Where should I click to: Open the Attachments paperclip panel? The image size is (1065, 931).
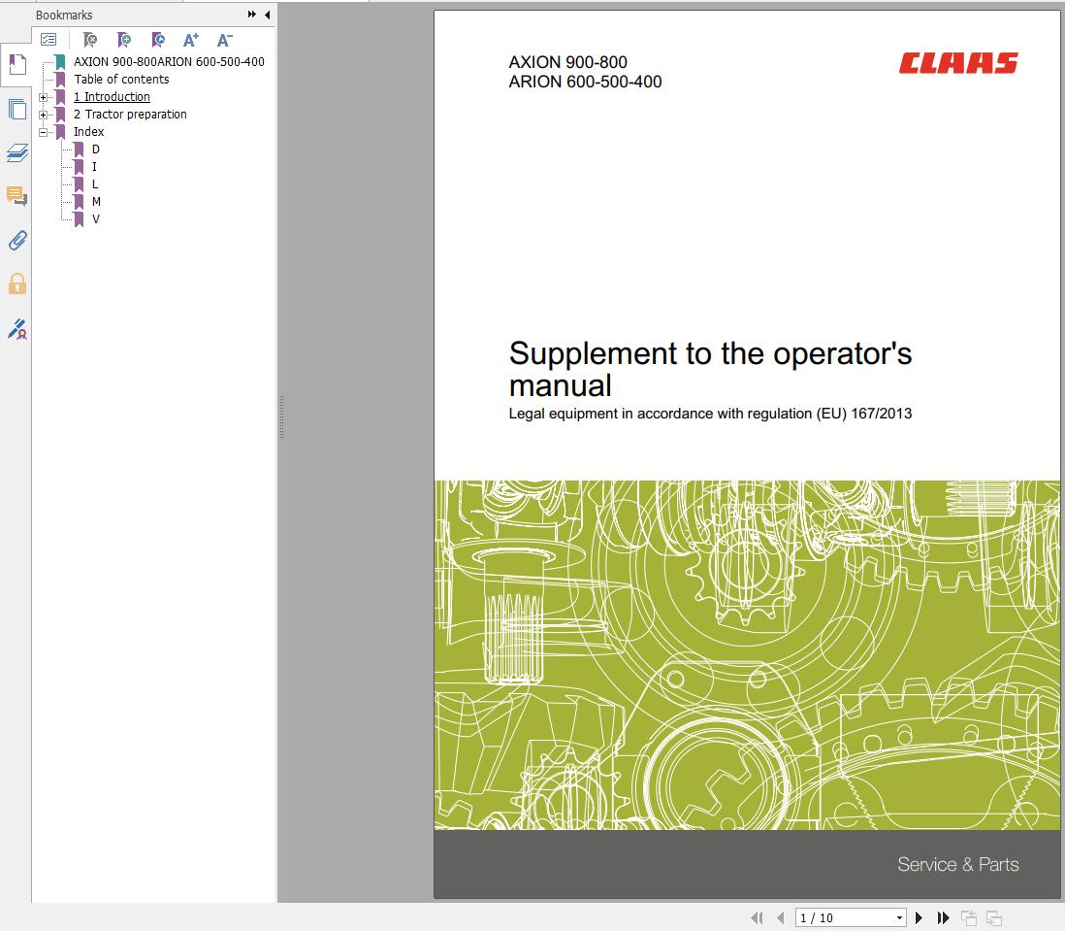16,240
